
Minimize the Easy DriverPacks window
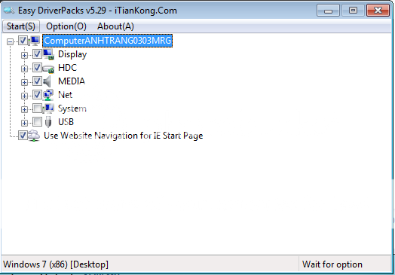328,11
